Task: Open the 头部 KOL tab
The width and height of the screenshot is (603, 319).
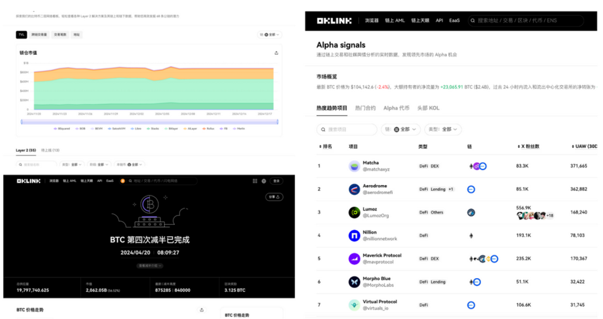Action: pyautogui.click(x=428, y=108)
